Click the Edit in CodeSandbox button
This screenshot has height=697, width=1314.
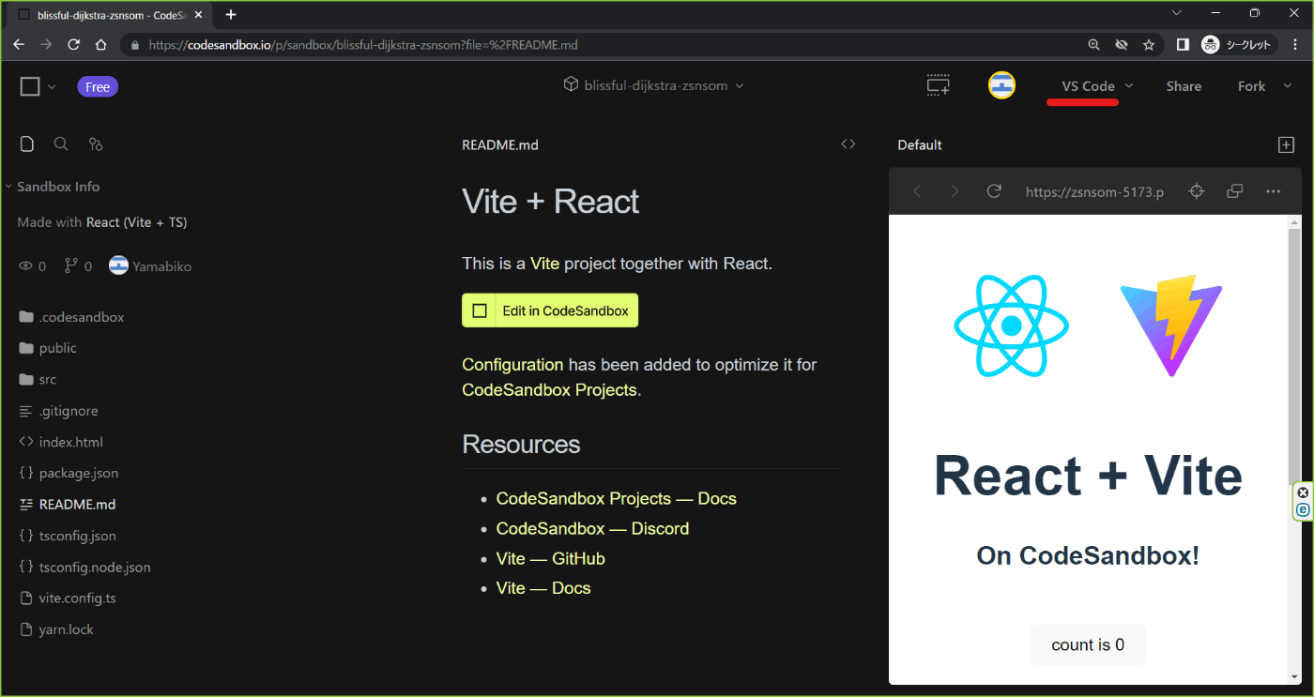click(550, 311)
